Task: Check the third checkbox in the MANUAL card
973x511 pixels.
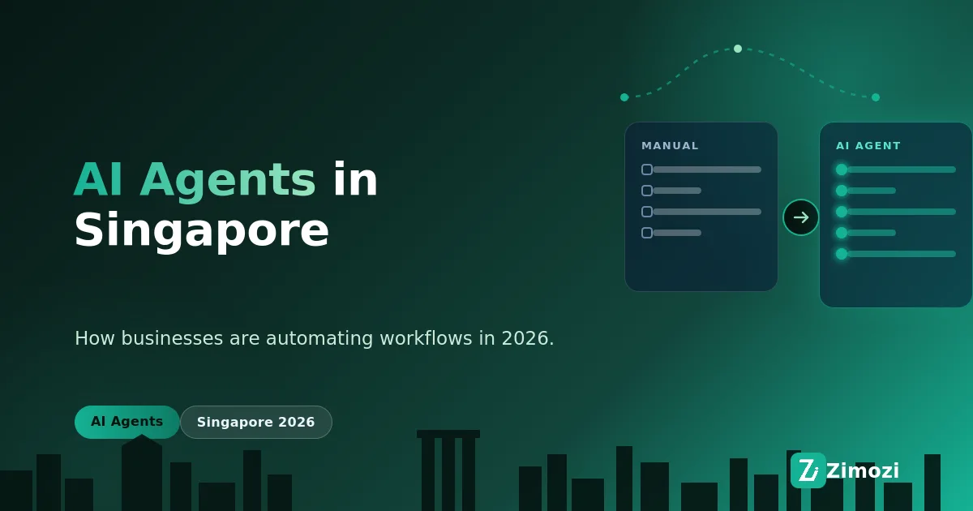Action: pos(647,212)
